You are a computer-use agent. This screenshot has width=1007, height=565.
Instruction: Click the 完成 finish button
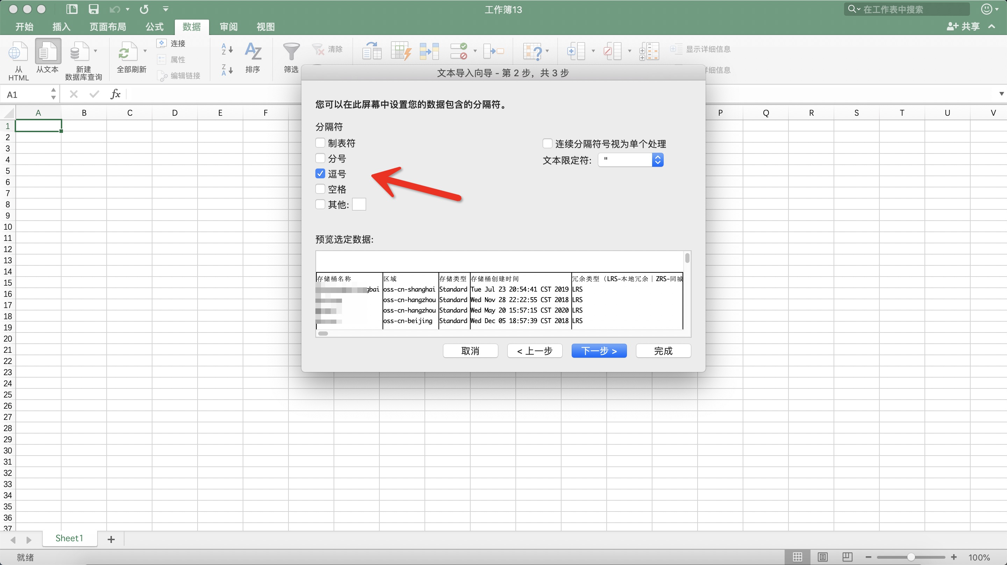coord(663,351)
